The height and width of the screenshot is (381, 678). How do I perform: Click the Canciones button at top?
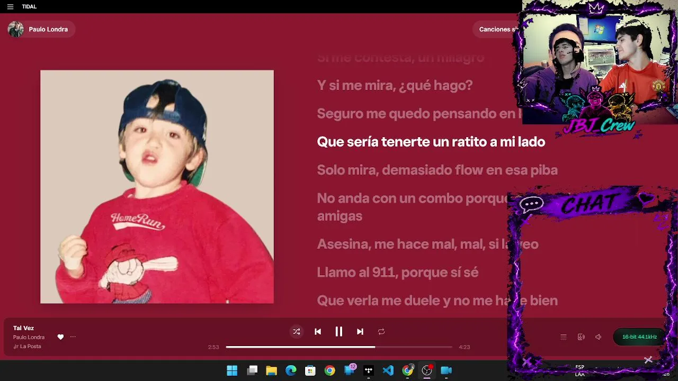click(497, 29)
